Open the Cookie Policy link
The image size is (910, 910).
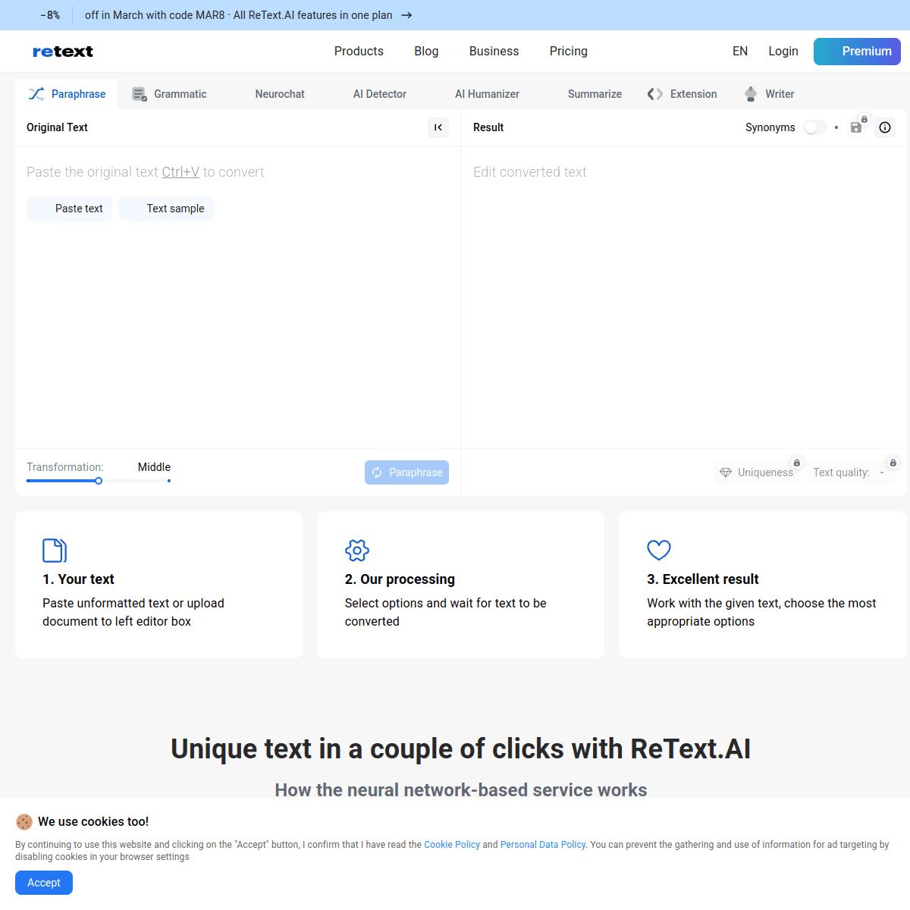coord(452,845)
